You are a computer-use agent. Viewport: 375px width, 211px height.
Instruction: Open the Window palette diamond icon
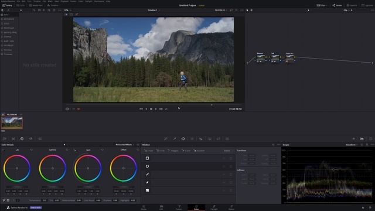point(183,139)
